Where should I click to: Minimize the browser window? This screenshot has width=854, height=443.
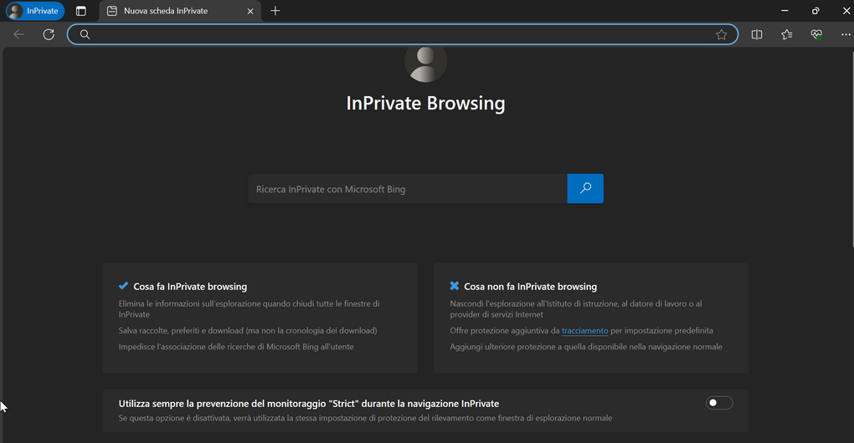click(785, 11)
